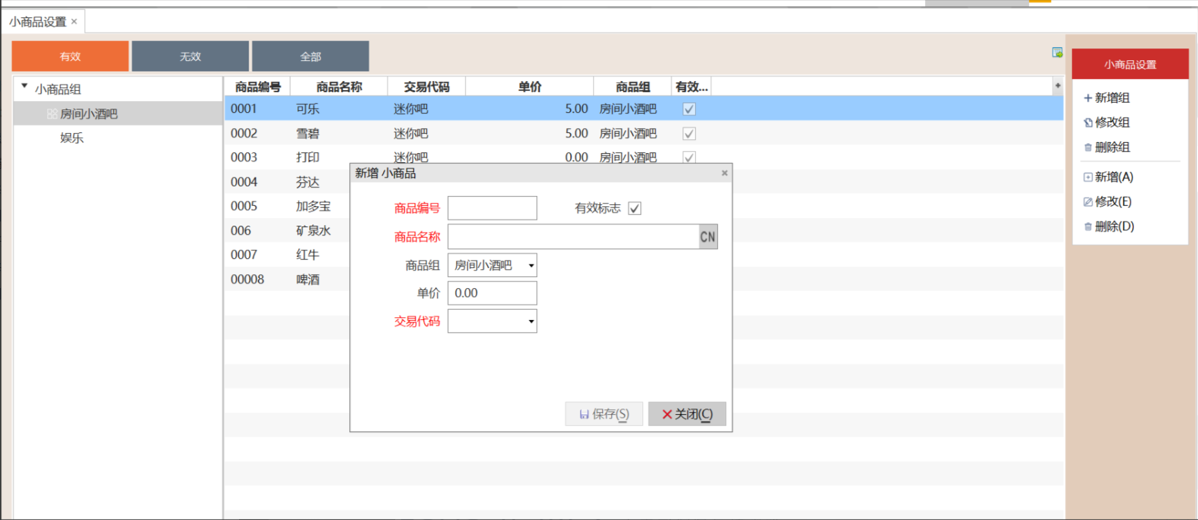
Task: Toggle the 有效标志 checkbox in dialog
Action: [634, 208]
